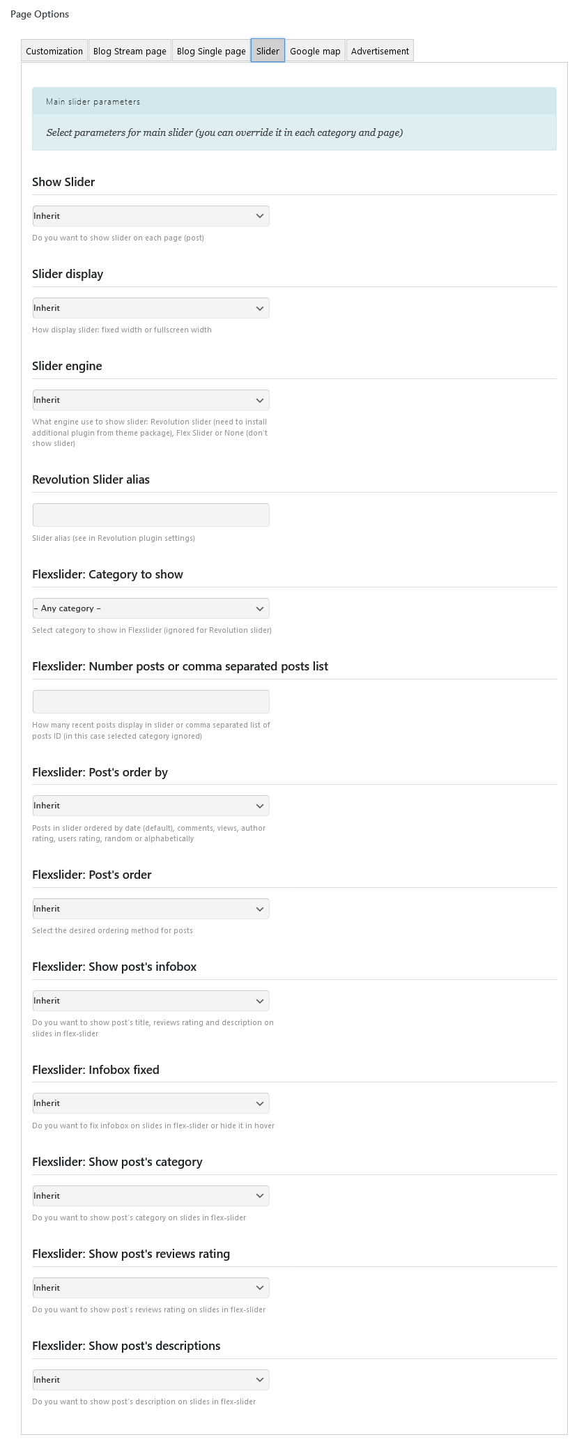Expand the Show post's descriptions dropdown
This screenshot has height=1444, width=579.
(150, 1380)
